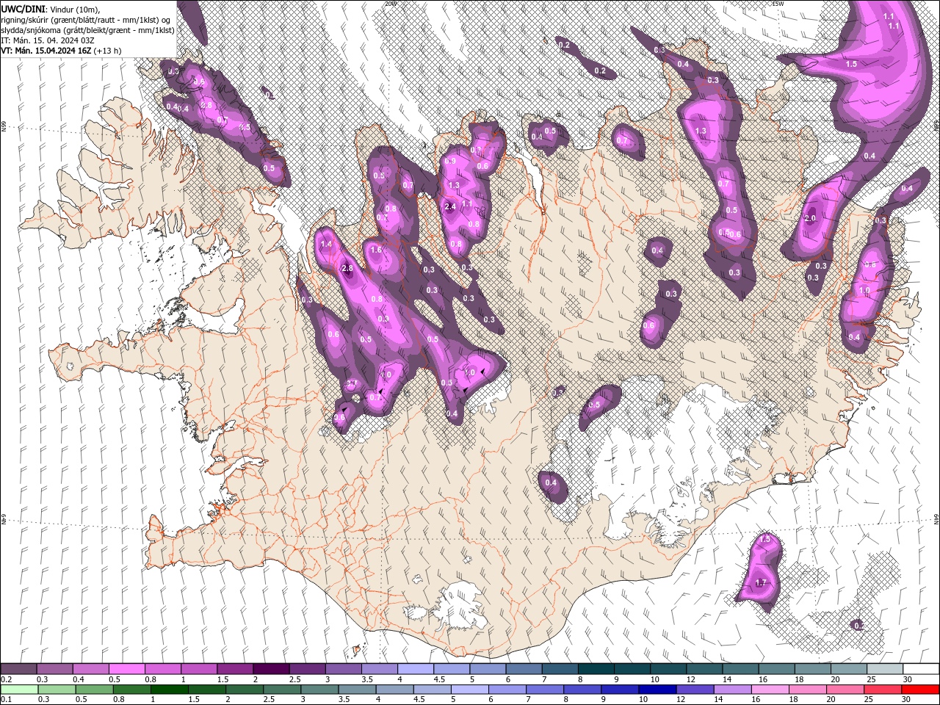Pick the darkest purple 2 swatch, upper legend
The image size is (940, 705).
tap(271, 669)
